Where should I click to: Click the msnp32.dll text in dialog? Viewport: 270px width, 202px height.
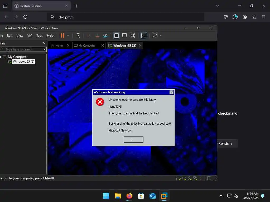tap(115, 107)
